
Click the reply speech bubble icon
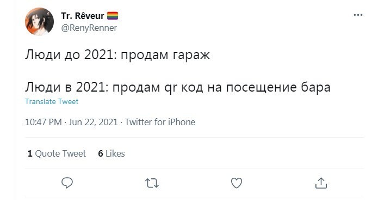(67, 183)
